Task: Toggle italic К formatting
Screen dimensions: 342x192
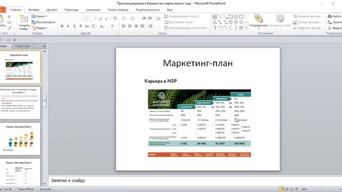Action: [x=68, y=26]
